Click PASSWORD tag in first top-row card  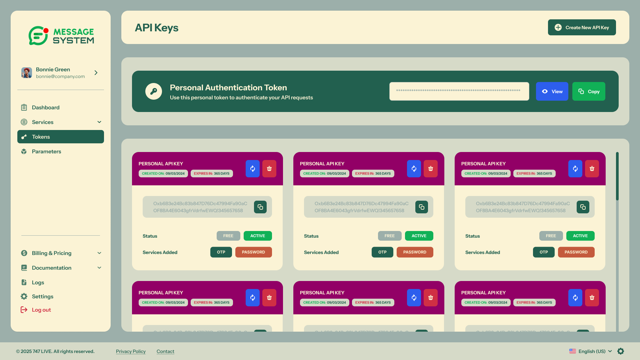[254, 252]
